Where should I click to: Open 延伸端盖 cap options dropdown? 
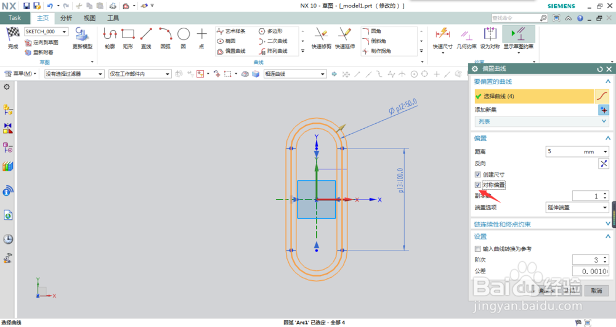click(x=577, y=208)
